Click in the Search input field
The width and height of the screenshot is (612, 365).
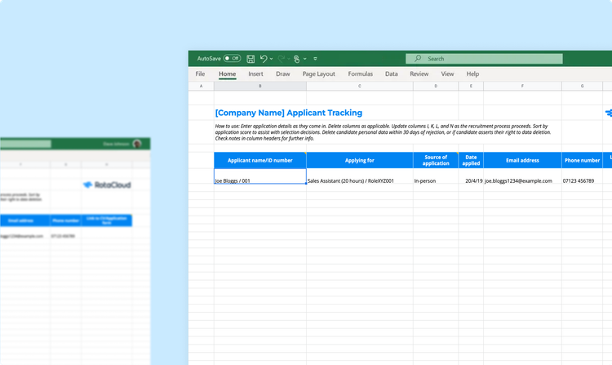coord(490,59)
